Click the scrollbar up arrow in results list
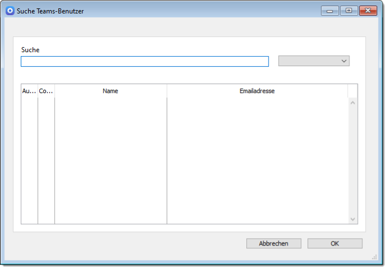 point(353,103)
